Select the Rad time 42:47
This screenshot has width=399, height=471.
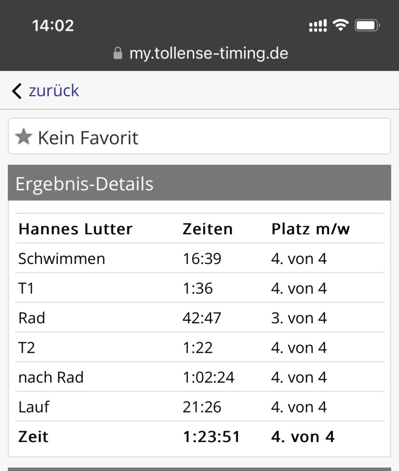click(202, 318)
